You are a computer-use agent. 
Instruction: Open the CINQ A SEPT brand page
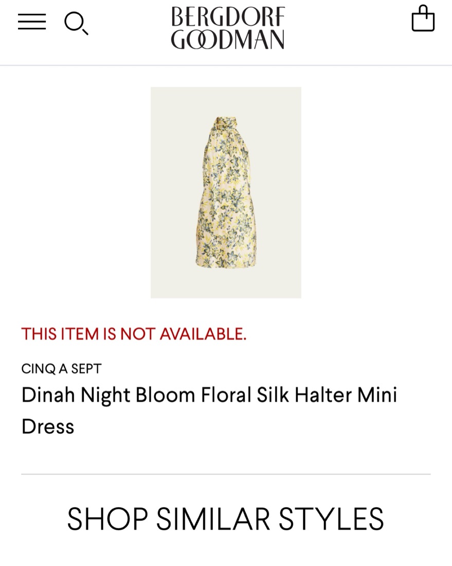(61, 368)
